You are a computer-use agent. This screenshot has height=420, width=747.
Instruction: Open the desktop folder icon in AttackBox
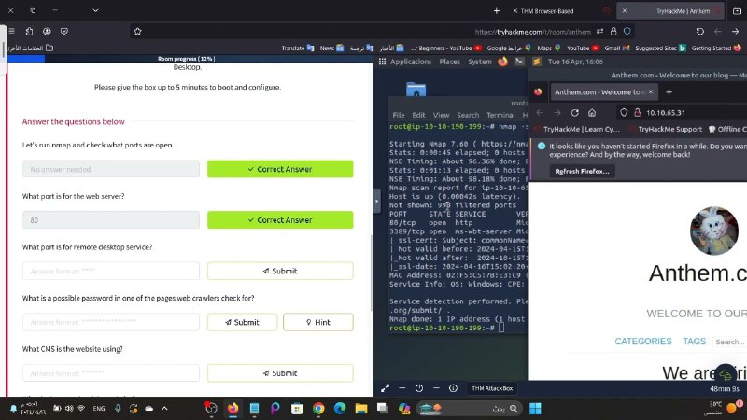click(416, 90)
